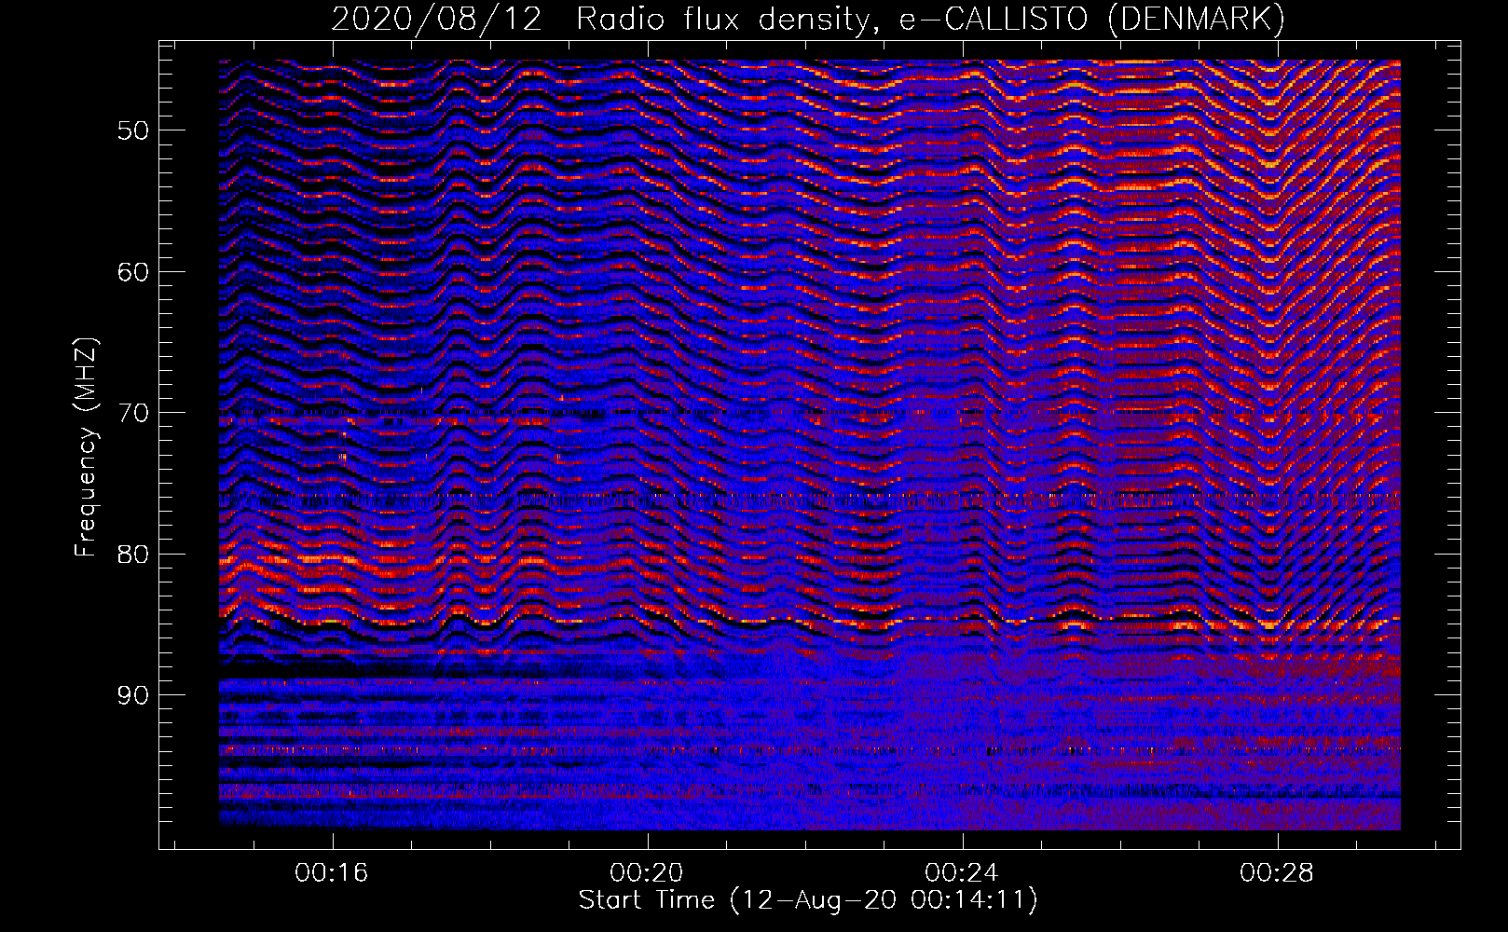
Task: Click the '00:24' time tick label
Action: coord(962,872)
